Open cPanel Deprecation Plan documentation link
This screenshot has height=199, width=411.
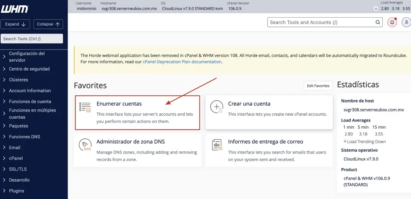(x=182, y=62)
